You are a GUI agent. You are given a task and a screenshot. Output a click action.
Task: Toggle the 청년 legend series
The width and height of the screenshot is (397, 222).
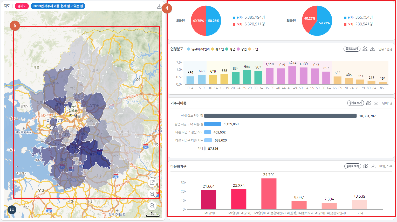[x=230, y=49]
